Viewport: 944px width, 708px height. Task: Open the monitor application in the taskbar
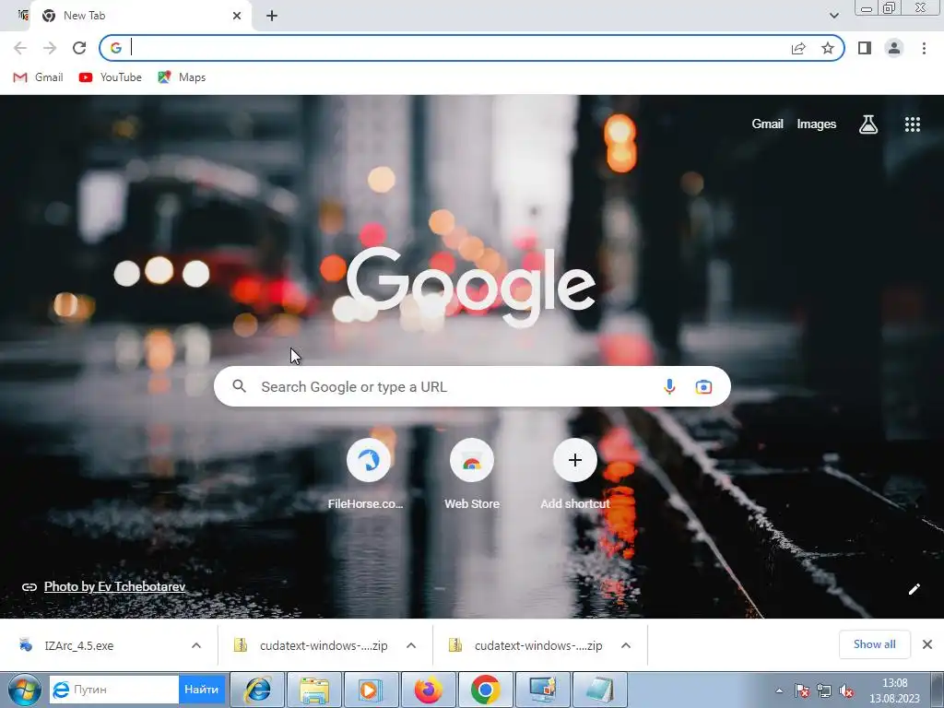click(x=542, y=690)
